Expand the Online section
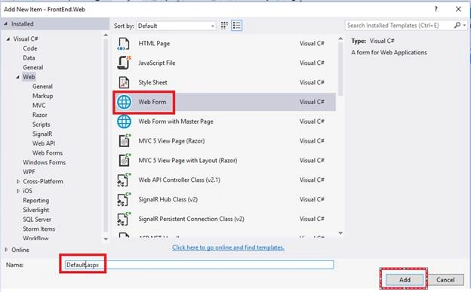471x292 pixels. 6,250
